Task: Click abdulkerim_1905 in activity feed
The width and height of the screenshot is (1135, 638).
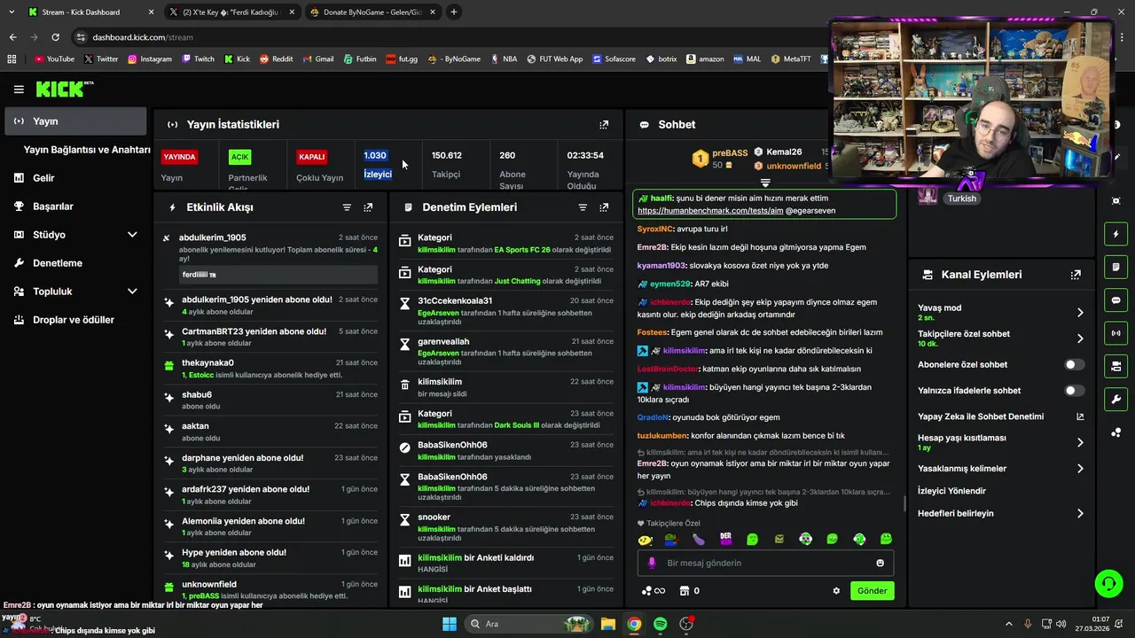Action: point(213,237)
